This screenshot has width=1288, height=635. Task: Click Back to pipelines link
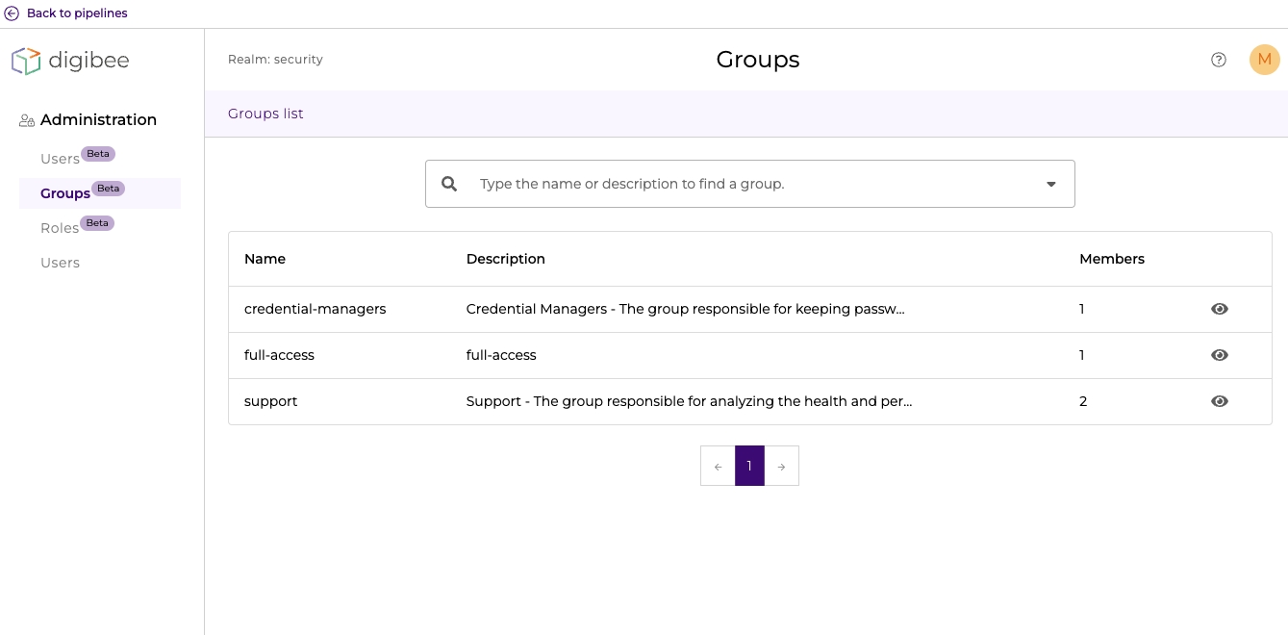77,13
